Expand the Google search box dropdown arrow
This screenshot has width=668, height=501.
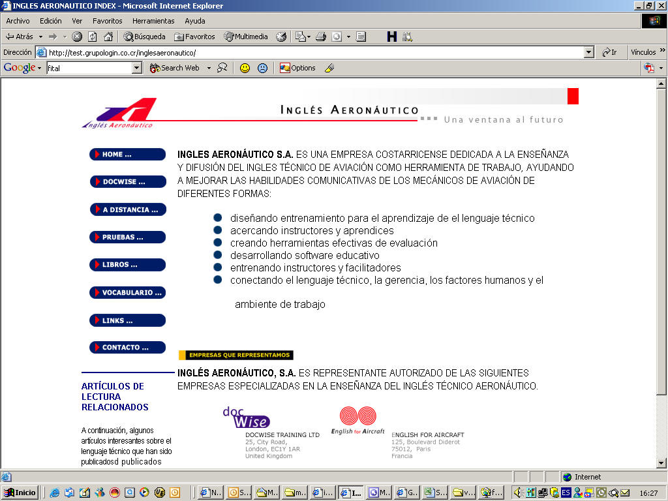137,68
